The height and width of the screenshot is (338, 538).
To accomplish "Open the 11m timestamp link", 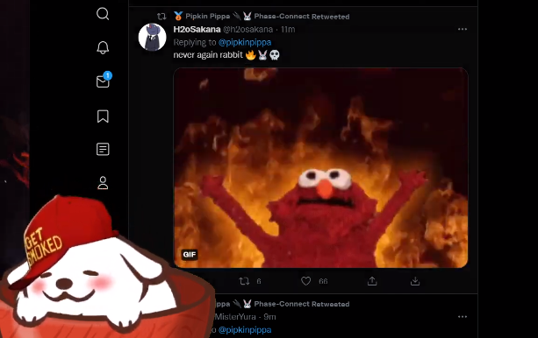I will [x=288, y=30].
